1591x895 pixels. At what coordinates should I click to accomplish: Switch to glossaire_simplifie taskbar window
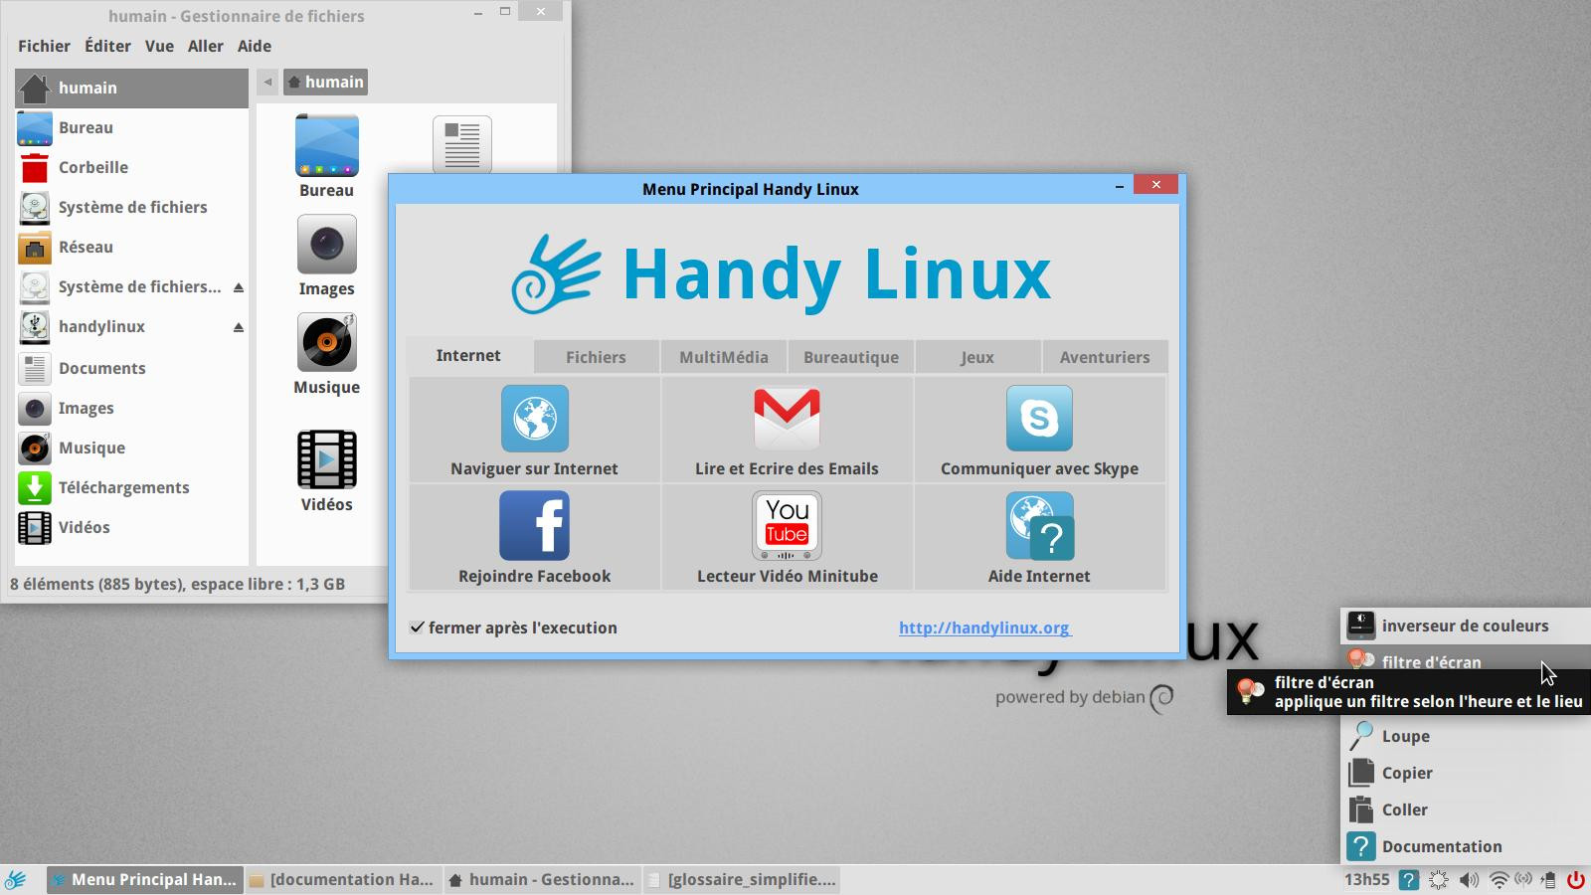742,879
